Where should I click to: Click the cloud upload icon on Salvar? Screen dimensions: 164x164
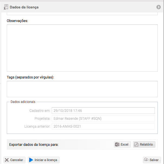tap(146, 159)
